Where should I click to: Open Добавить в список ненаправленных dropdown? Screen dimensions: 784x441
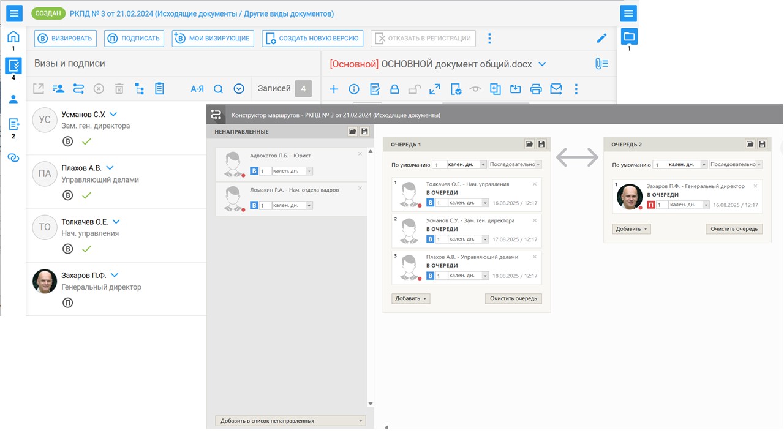point(290,421)
